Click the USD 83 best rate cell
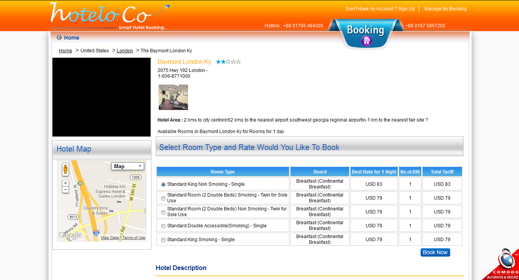This screenshot has height=280, width=519. pyautogui.click(x=374, y=184)
